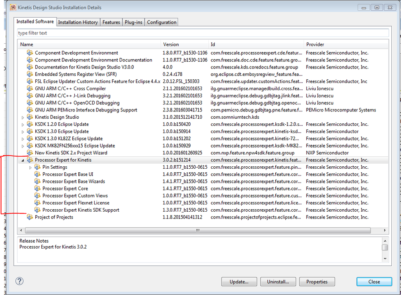The width and height of the screenshot is (401, 295).
Task: Click icon beside Component Development Environment Documentation
Action: point(30,60)
